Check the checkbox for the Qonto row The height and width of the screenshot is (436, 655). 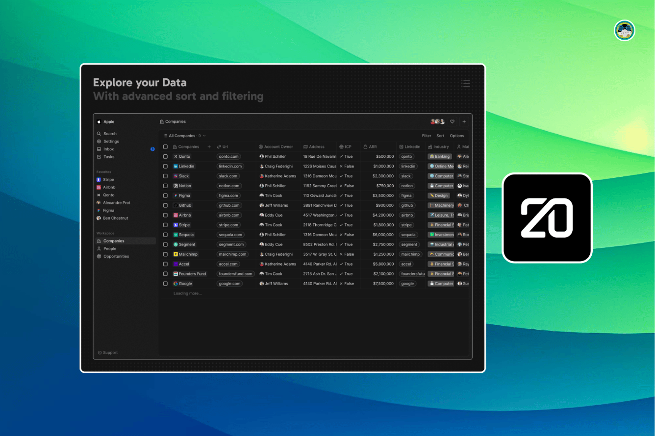click(x=165, y=157)
